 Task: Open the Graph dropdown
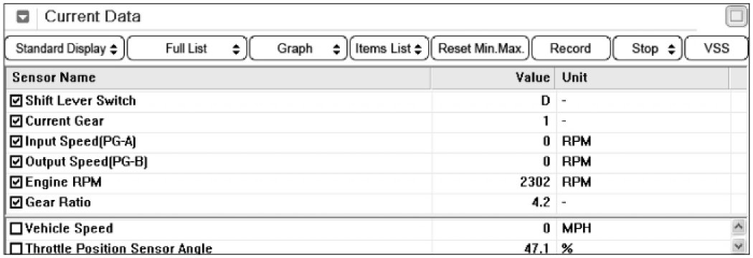point(298,49)
